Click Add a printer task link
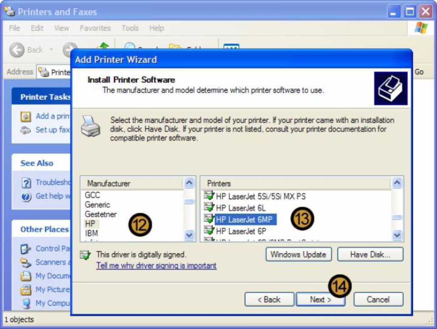 pos(53,116)
